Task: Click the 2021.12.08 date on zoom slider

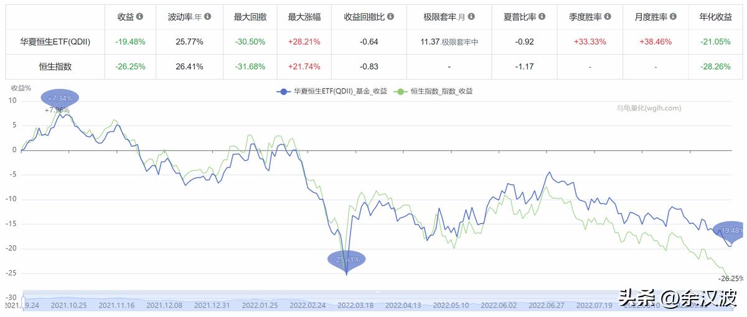Action: click(x=163, y=305)
